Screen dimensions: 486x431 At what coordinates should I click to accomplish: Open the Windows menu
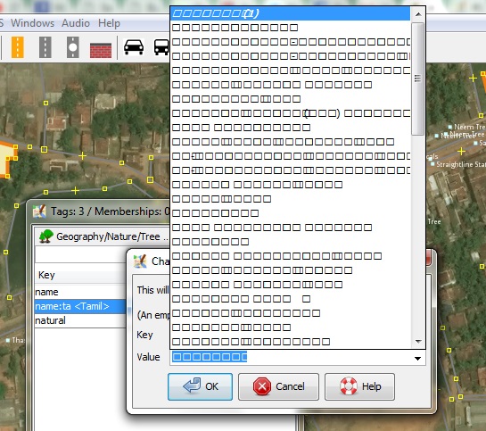click(x=32, y=23)
